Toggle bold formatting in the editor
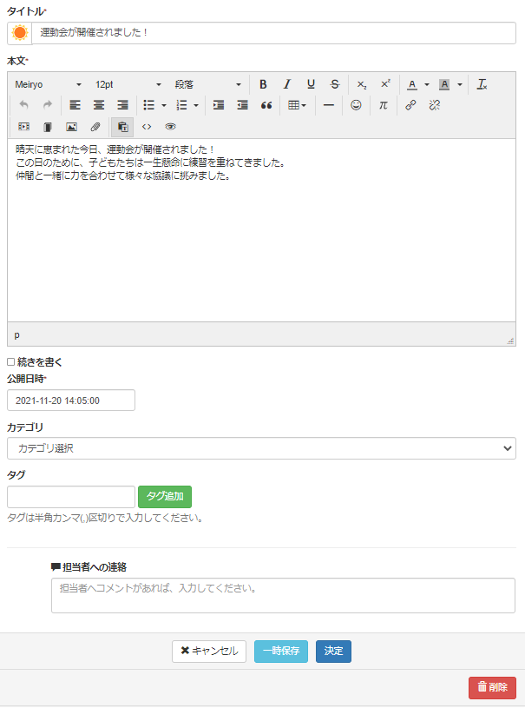The width and height of the screenshot is (525, 708). point(263,84)
